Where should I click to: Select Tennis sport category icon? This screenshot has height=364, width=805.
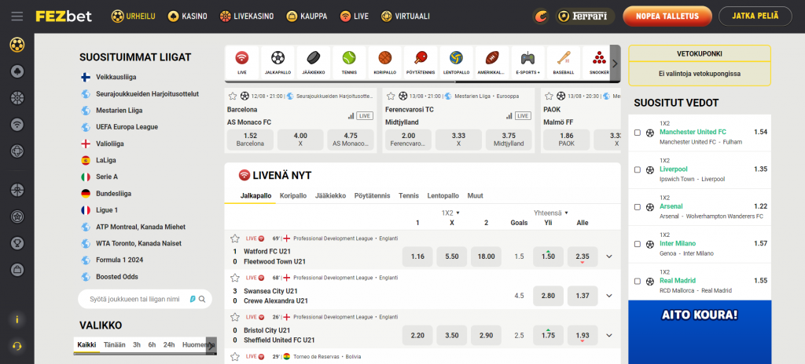[349, 63]
